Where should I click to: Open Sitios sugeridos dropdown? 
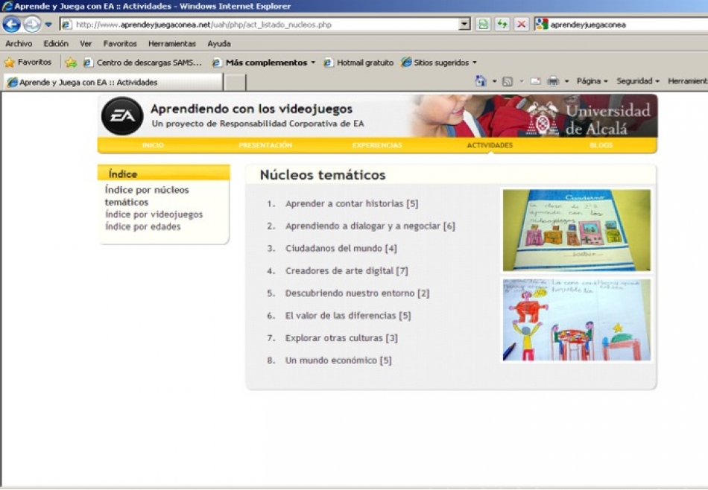[439, 63]
